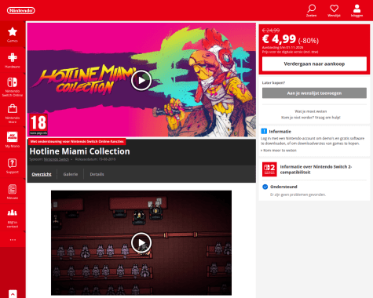Click the blue Ondersteund checkmark icon
The height and width of the screenshot is (298, 373).
(265, 187)
